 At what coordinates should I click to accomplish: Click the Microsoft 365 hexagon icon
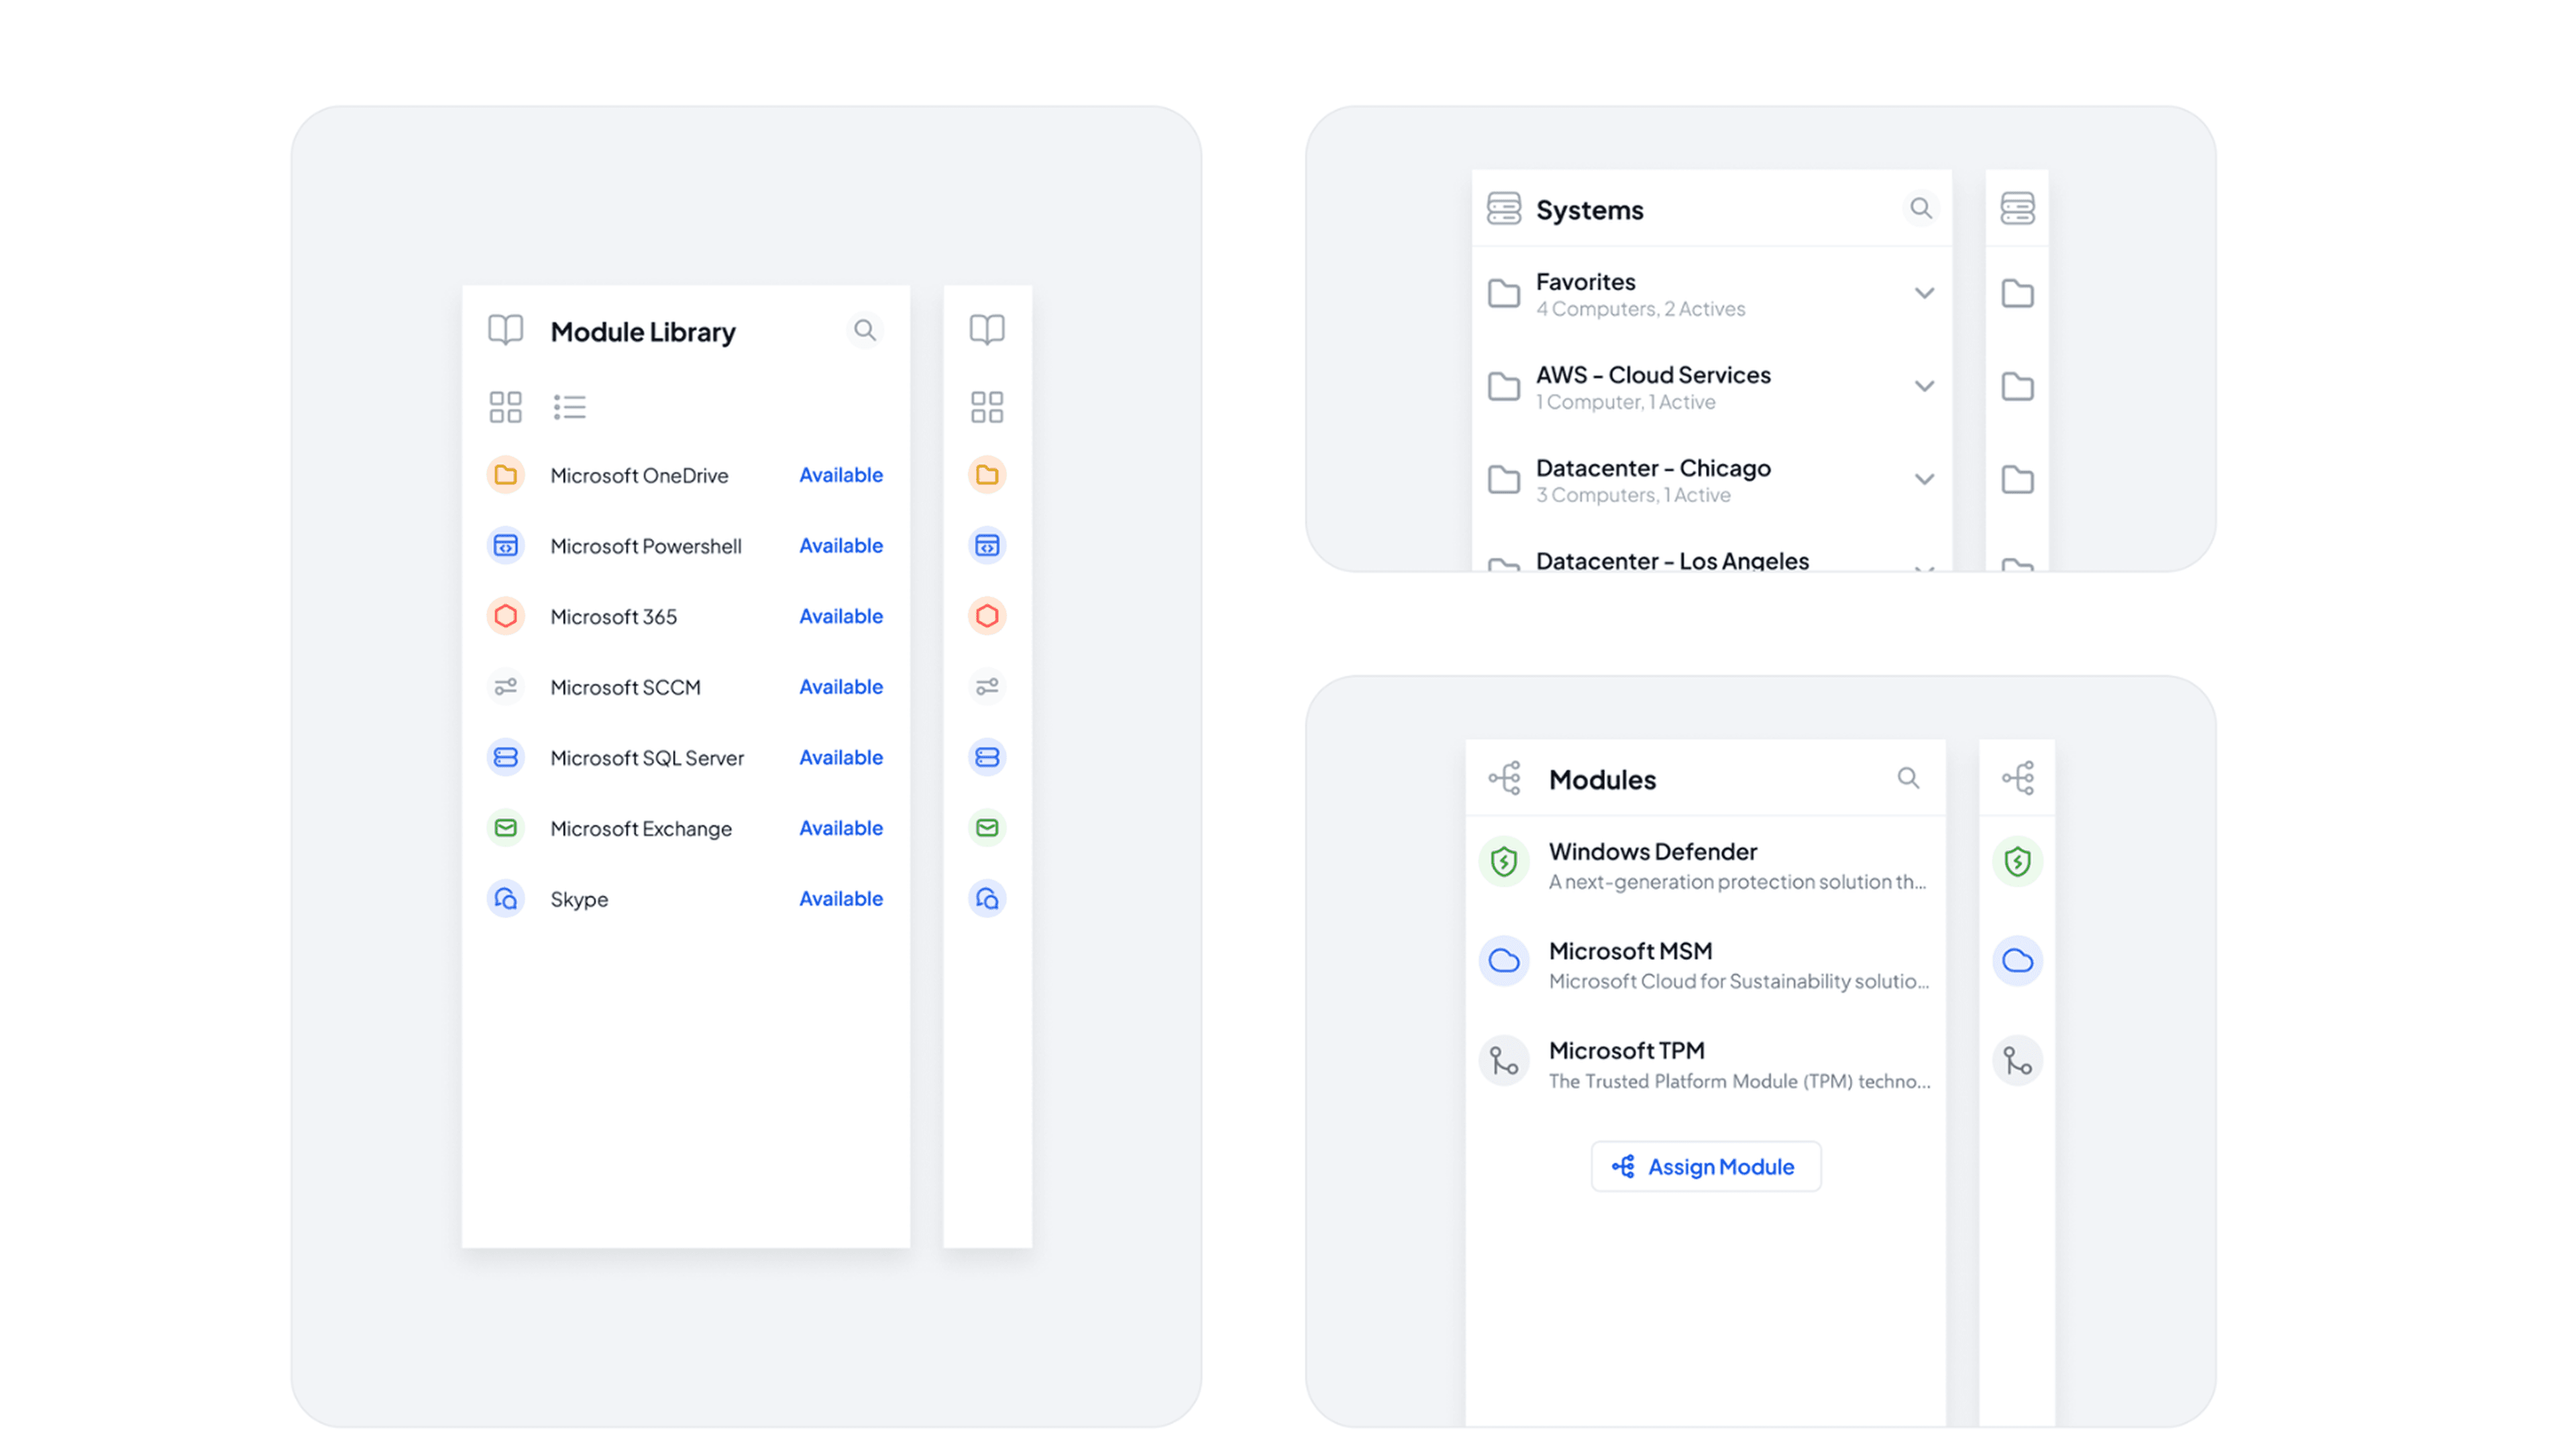(x=506, y=616)
